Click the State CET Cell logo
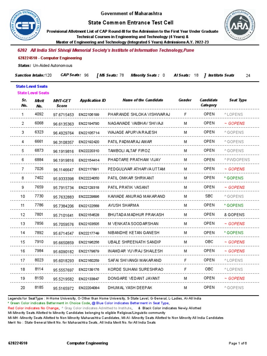This screenshot has height=356, width=267. (x=25, y=25)
